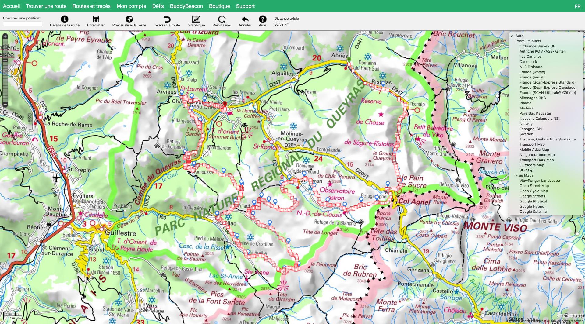
Task: Click the locate-me target icon below zoom
Action: tap(5, 112)
